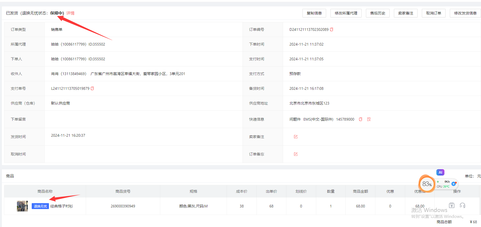
Task: Edit the seller note (卖家备注)
Action: point(296,137)
